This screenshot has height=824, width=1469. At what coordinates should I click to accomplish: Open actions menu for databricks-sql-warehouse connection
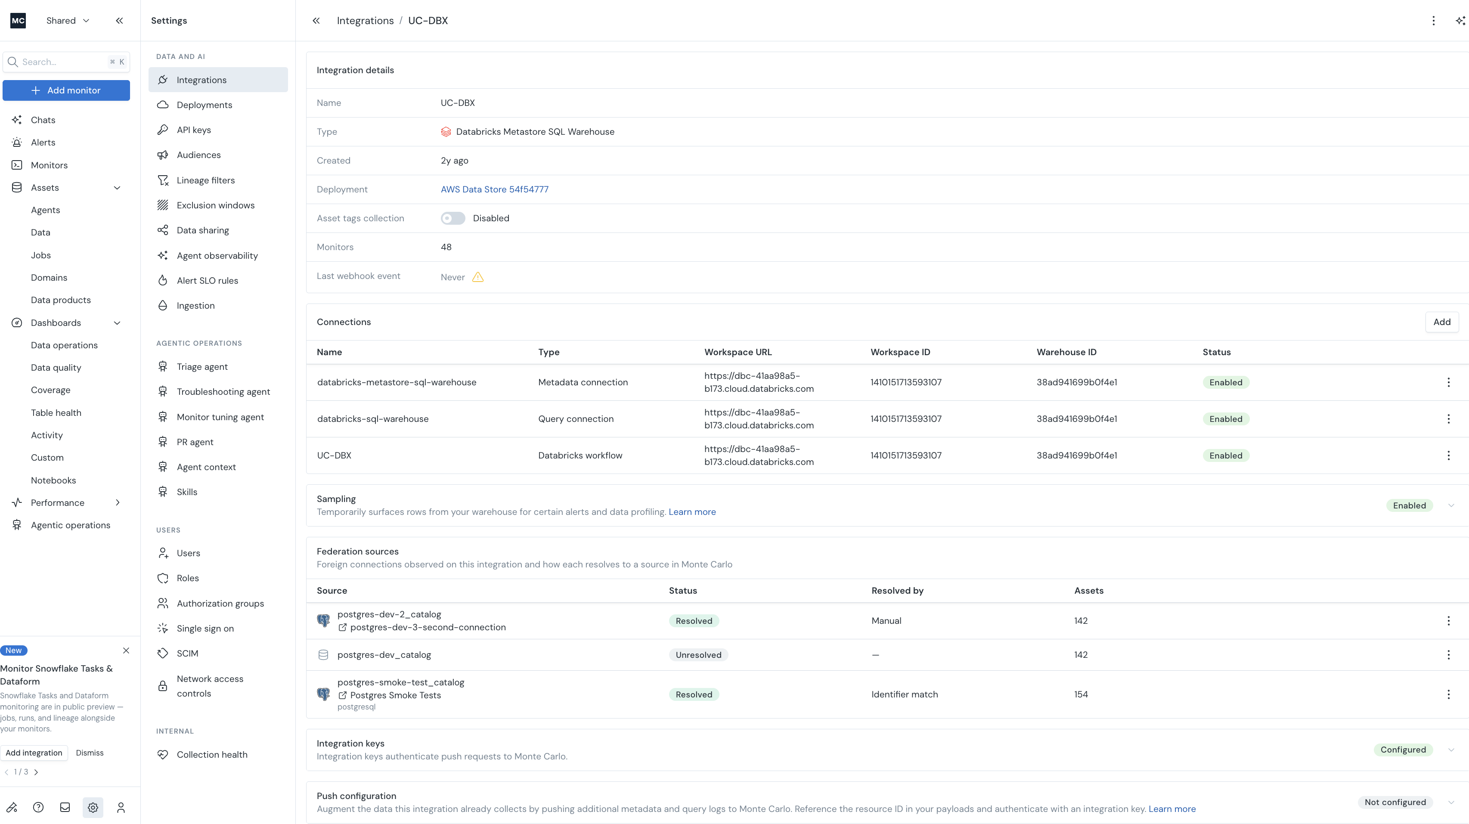[x=1448, y=418]
